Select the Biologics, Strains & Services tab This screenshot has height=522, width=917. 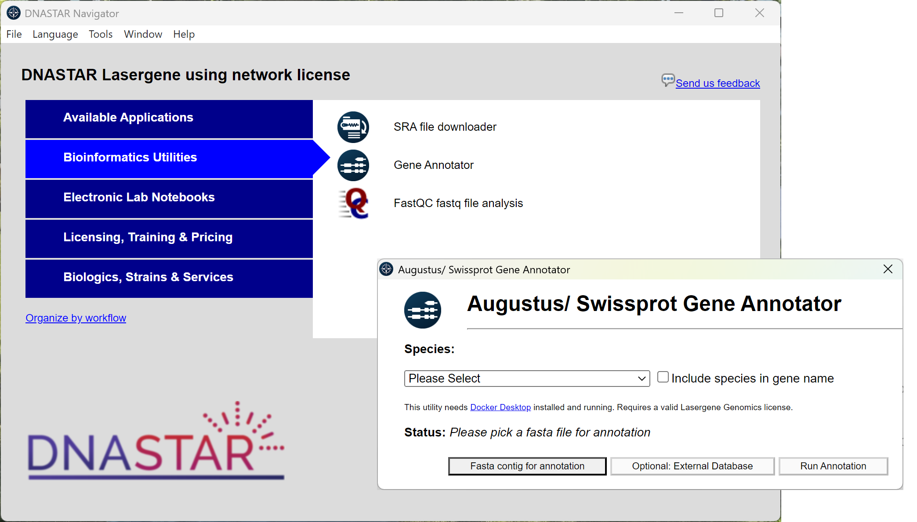coord(169,279)
